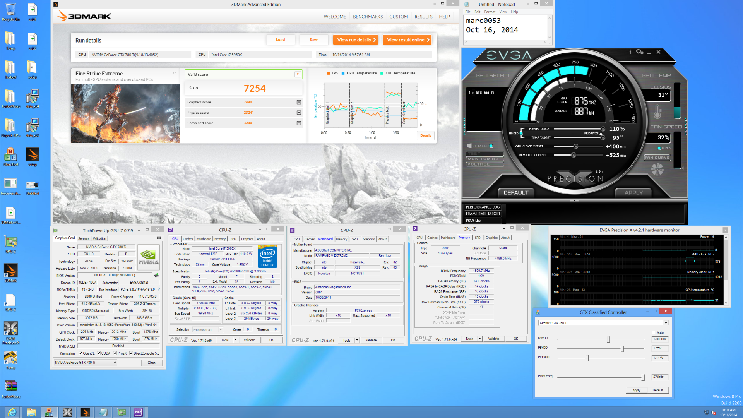Viewport: 743px width, 418px height.
Task: Switch to 3DMark taskbar button
Action: [85, 412]
